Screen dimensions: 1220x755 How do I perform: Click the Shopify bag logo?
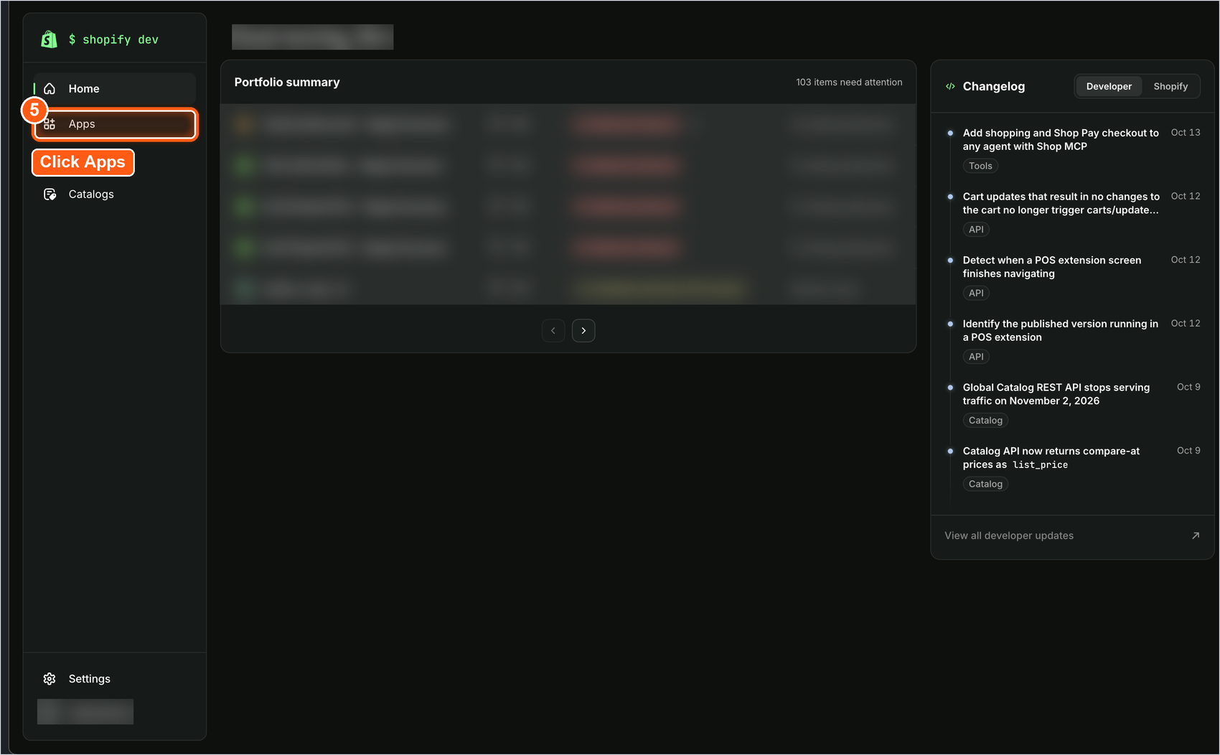coord(49,39)
